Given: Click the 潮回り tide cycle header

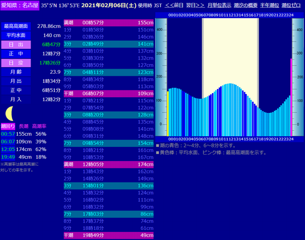Looking at the screenshot, I should [x=8, y=126].
